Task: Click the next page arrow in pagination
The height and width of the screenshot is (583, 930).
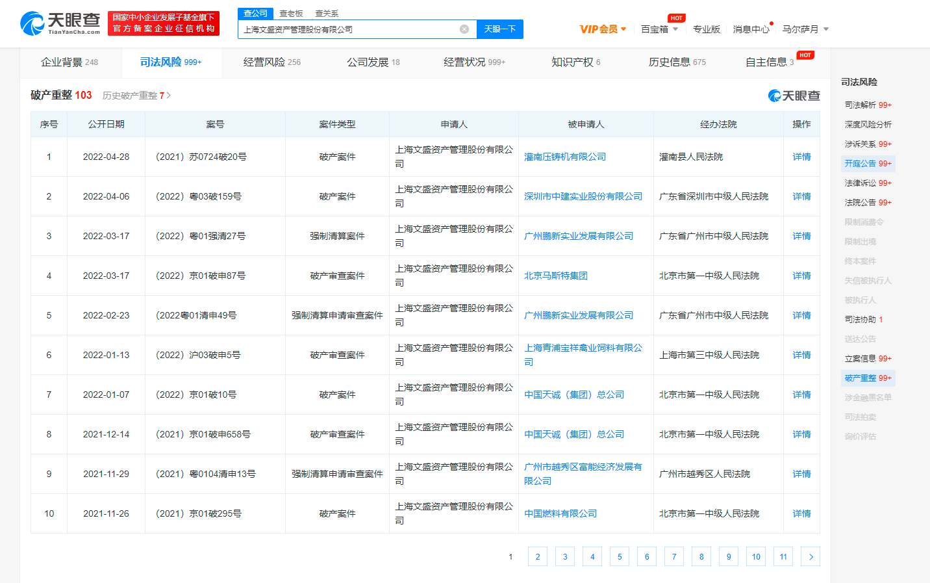Action: pos(811,556)
